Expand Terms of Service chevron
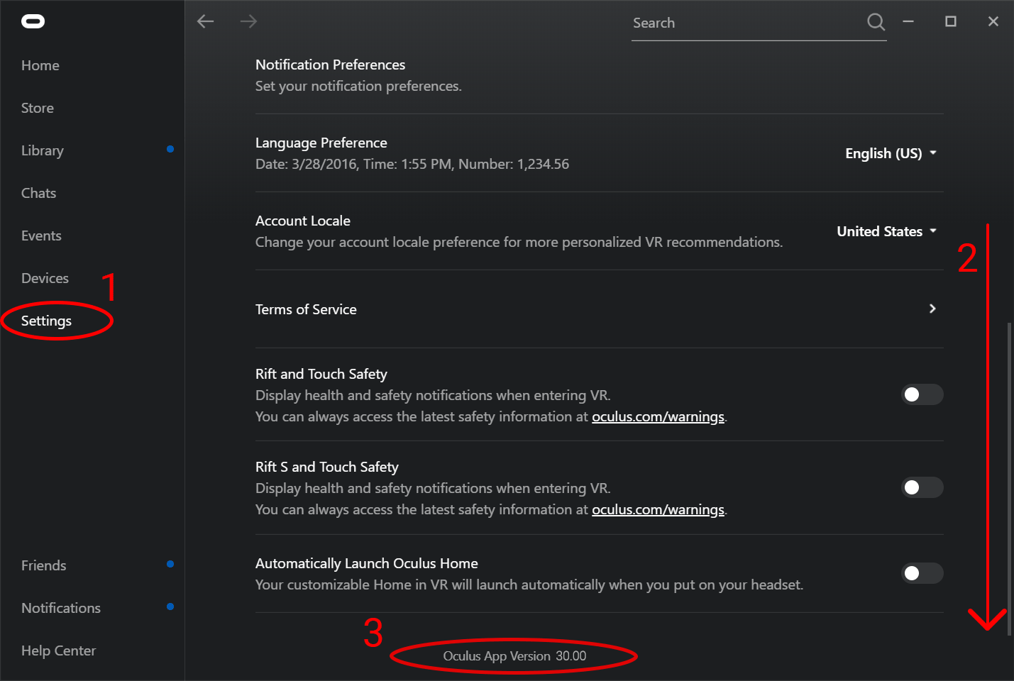Screen dimensions: 1014x681 click(x=932, y=309)
